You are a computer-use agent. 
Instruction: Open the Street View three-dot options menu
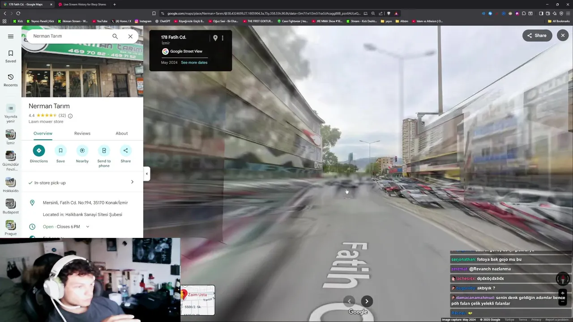[x=222, y=38]
